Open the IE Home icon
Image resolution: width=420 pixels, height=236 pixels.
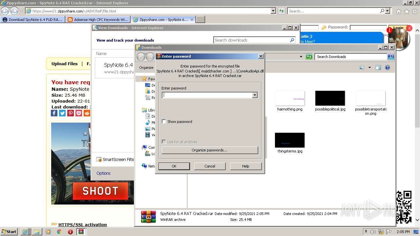point(398,11)
